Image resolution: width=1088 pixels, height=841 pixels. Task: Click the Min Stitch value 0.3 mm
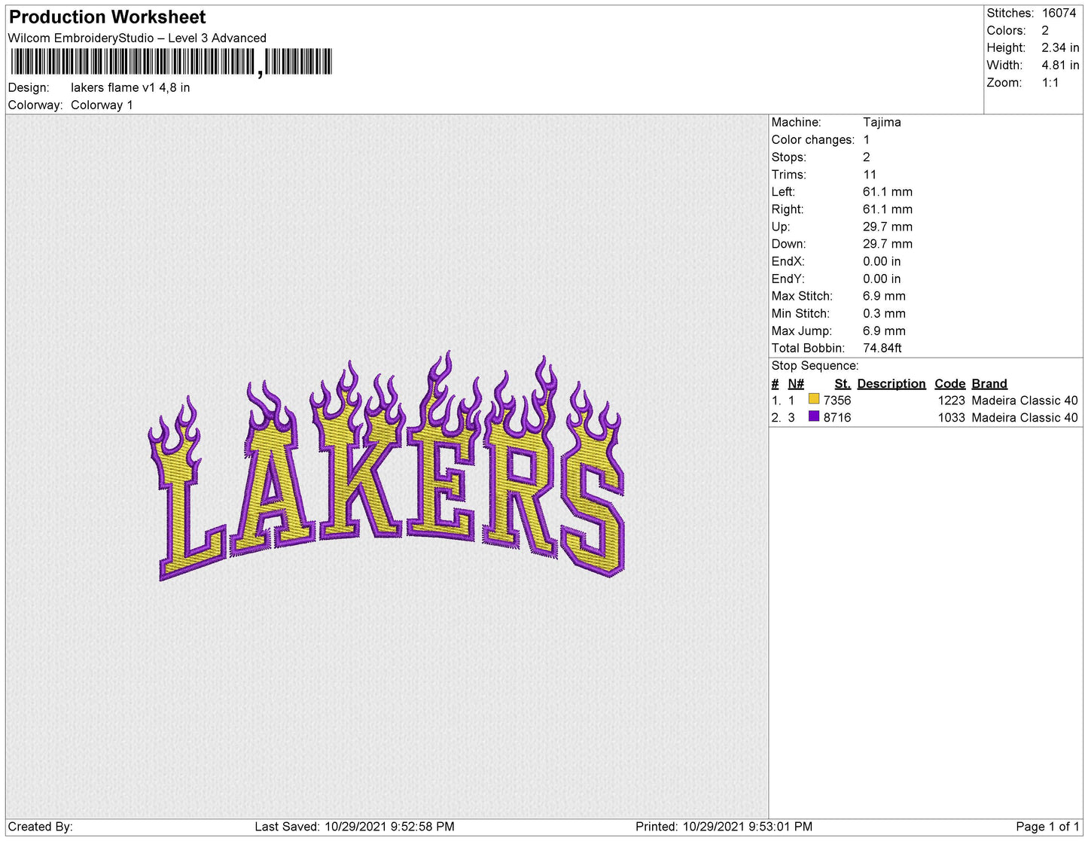coord(885,313)
